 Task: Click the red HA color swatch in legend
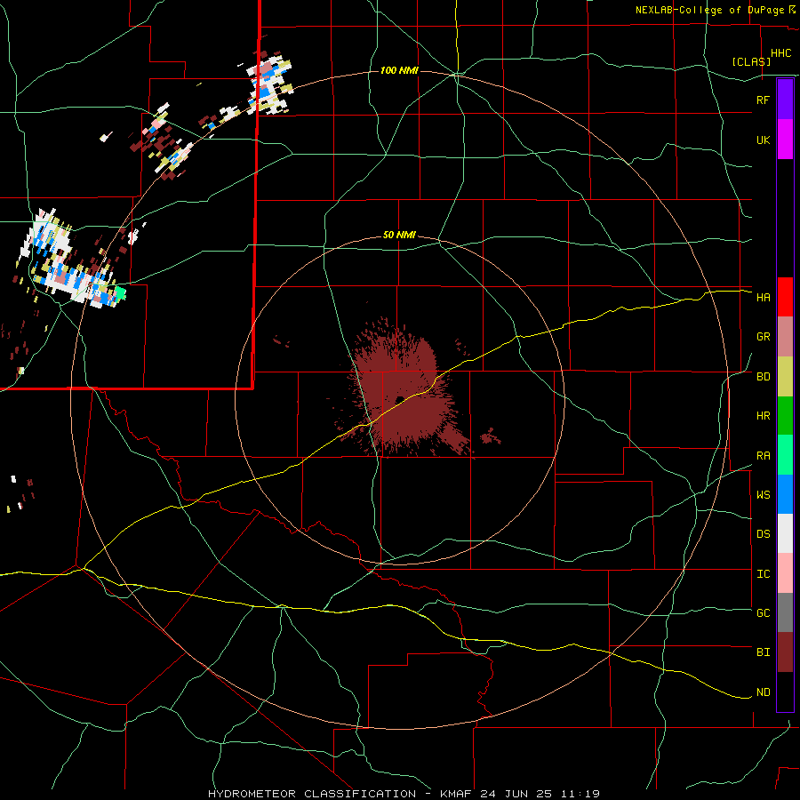coord(785,297)
